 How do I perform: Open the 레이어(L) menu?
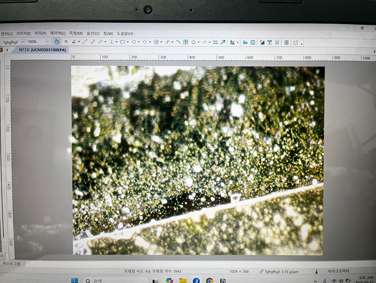58,33
